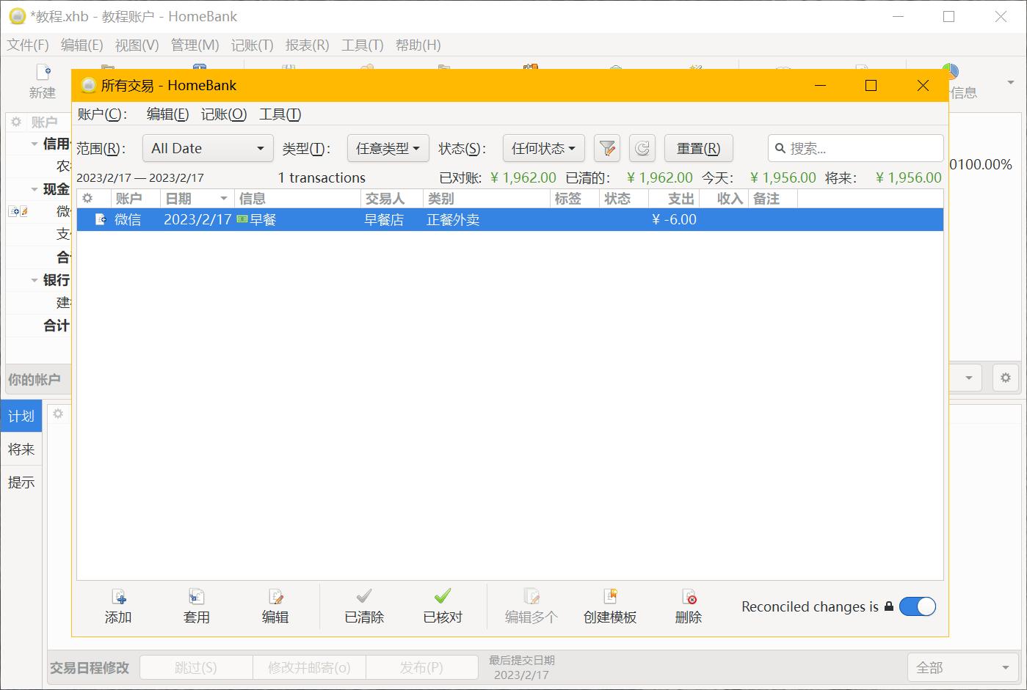
Task: Open the column settings gear in the transaction list header
Action: (x=87, y=199)
